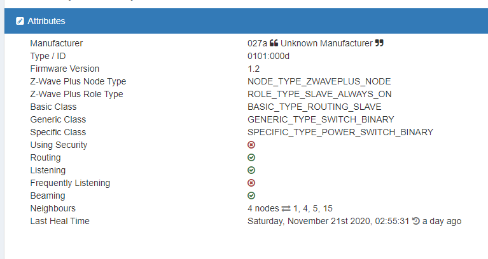Click the Listening green check icon

point(251,170)
